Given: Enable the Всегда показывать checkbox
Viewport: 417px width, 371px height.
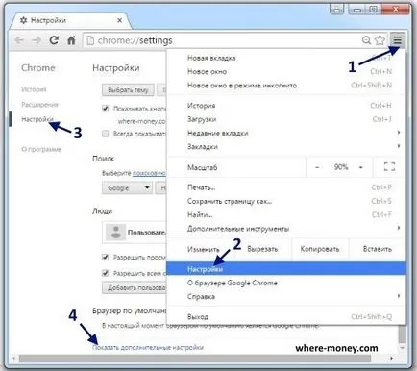Looking at the screenshot, I should pyautogui.click(x=105, y=134).
